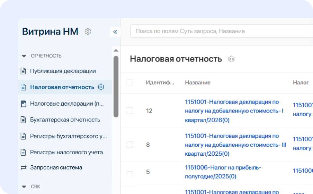Viewport: 313px width, 194px height.
Task: Click identifier cell 12
Action: pos(149,111)
